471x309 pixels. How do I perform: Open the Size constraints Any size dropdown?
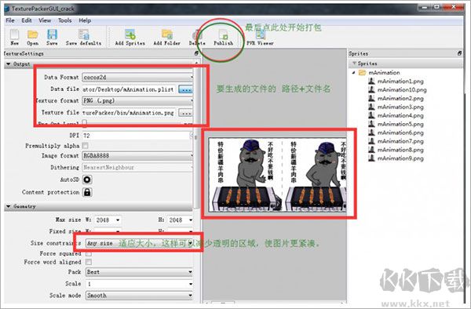pyautogui.click(x=139, y=243)
